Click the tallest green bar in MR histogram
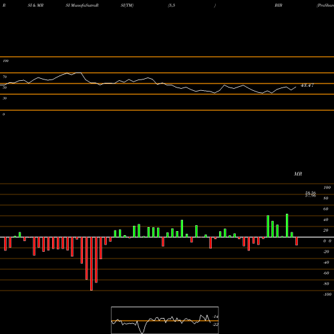334x334 pixels. (287, 225)
